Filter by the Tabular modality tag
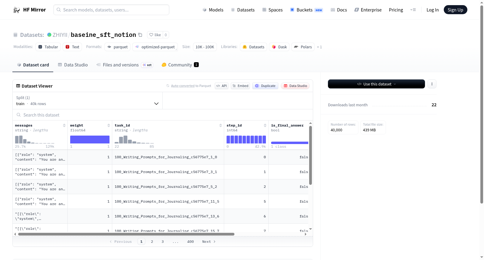 tap(48, 47)
